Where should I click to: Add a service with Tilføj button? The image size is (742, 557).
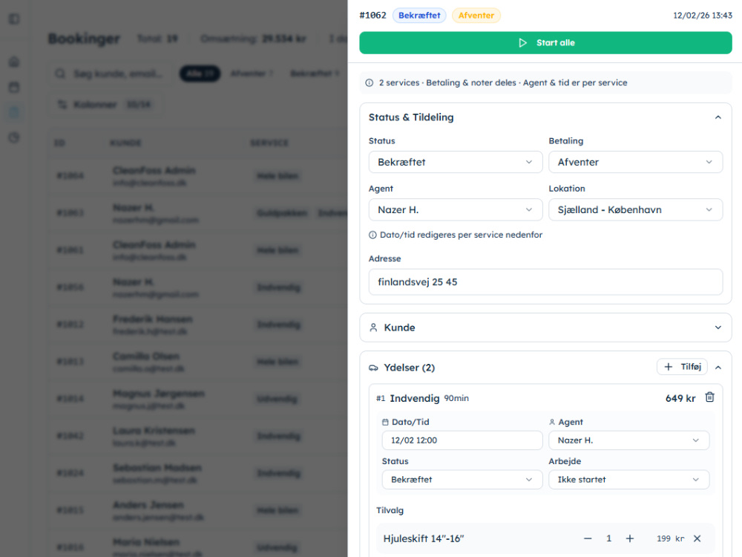[x=682, y=367]
